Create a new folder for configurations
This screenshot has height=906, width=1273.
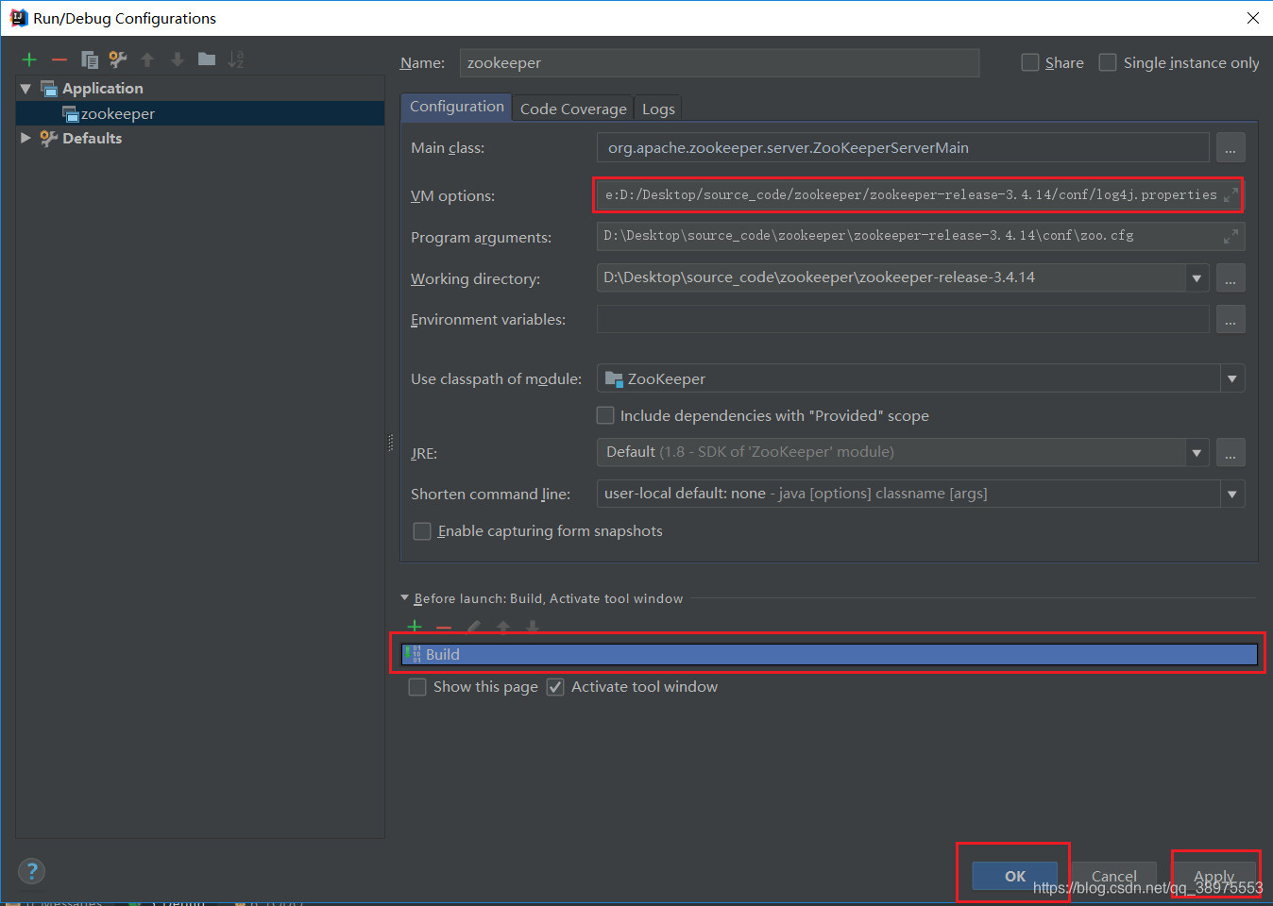[x=207, y=59]
